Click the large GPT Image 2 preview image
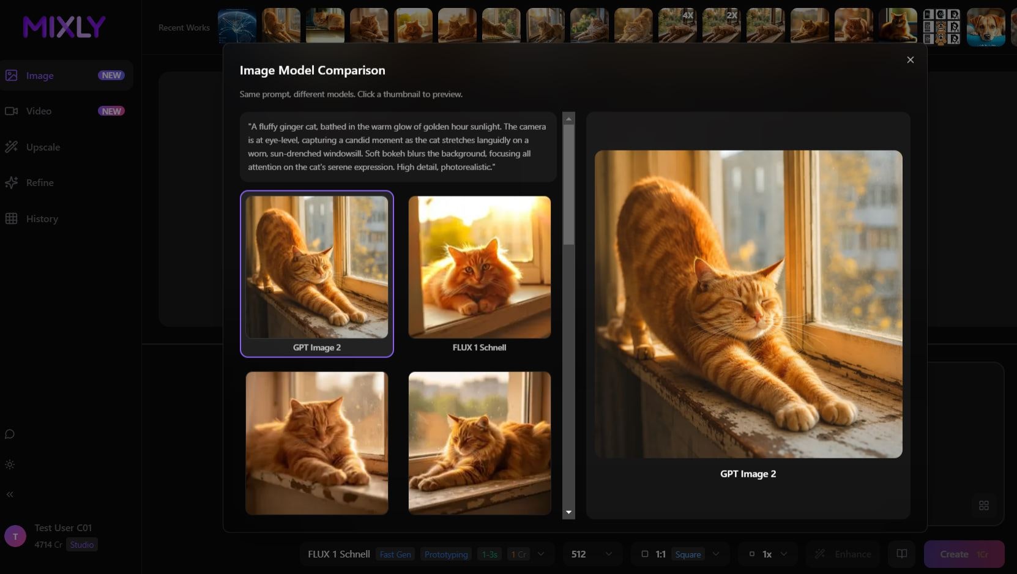The height and width of the screenshot is (574, 1017). tap(748, 304)
